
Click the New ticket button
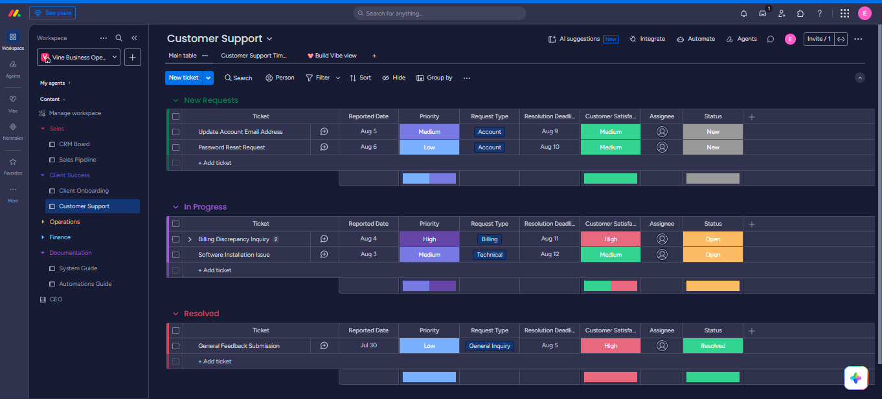pyautogui.click(x=184, y=78)
